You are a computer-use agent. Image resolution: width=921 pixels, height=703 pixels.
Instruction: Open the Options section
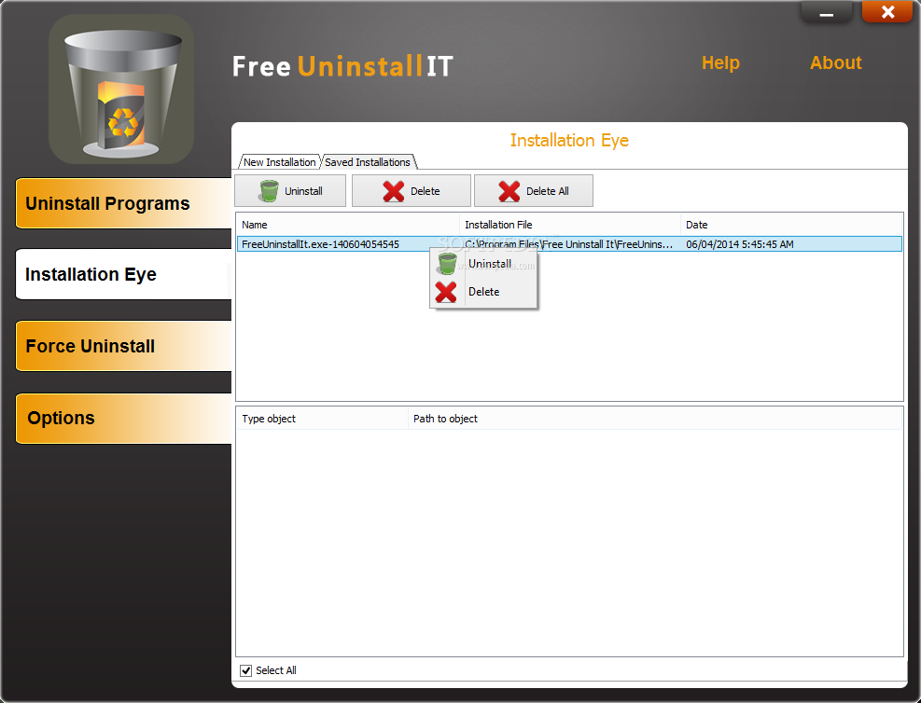[123, 418]
